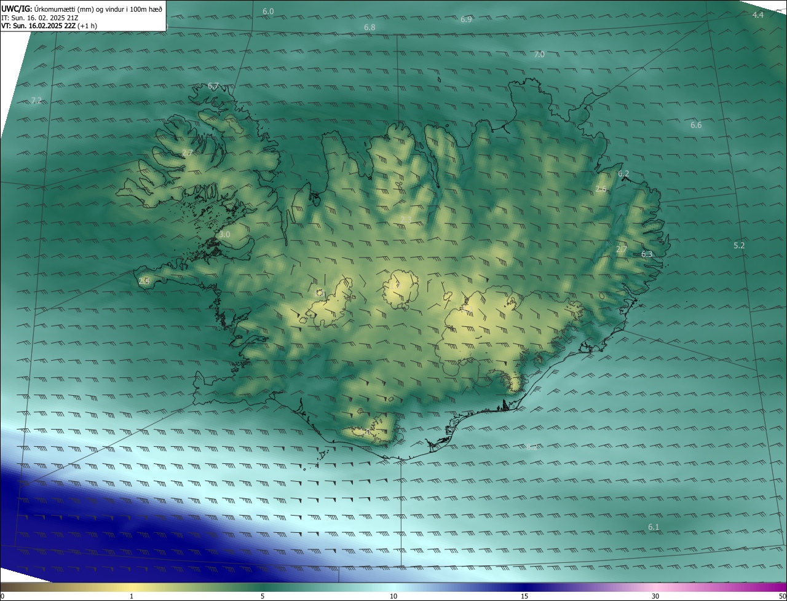Click the 7.2 value label

tap(36, 100)
